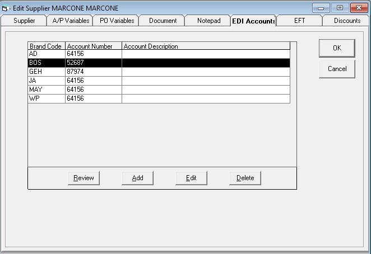
Task: Select the GEH brand code row
Action: click(159, 72)
